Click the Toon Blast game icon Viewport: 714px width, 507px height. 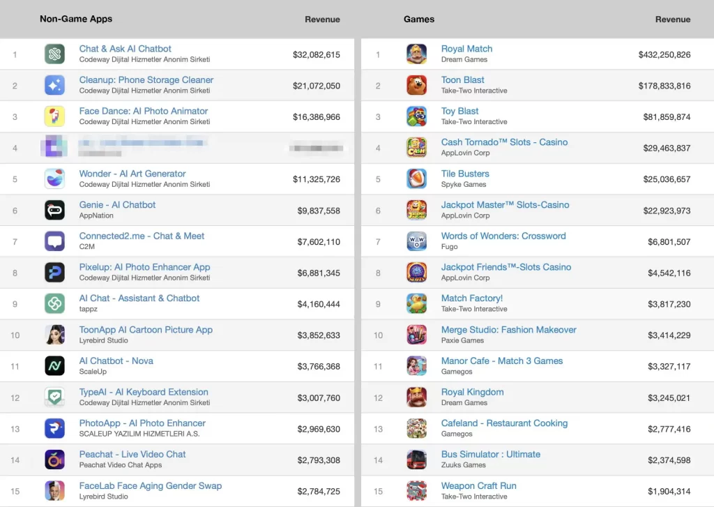coord(416,85)
